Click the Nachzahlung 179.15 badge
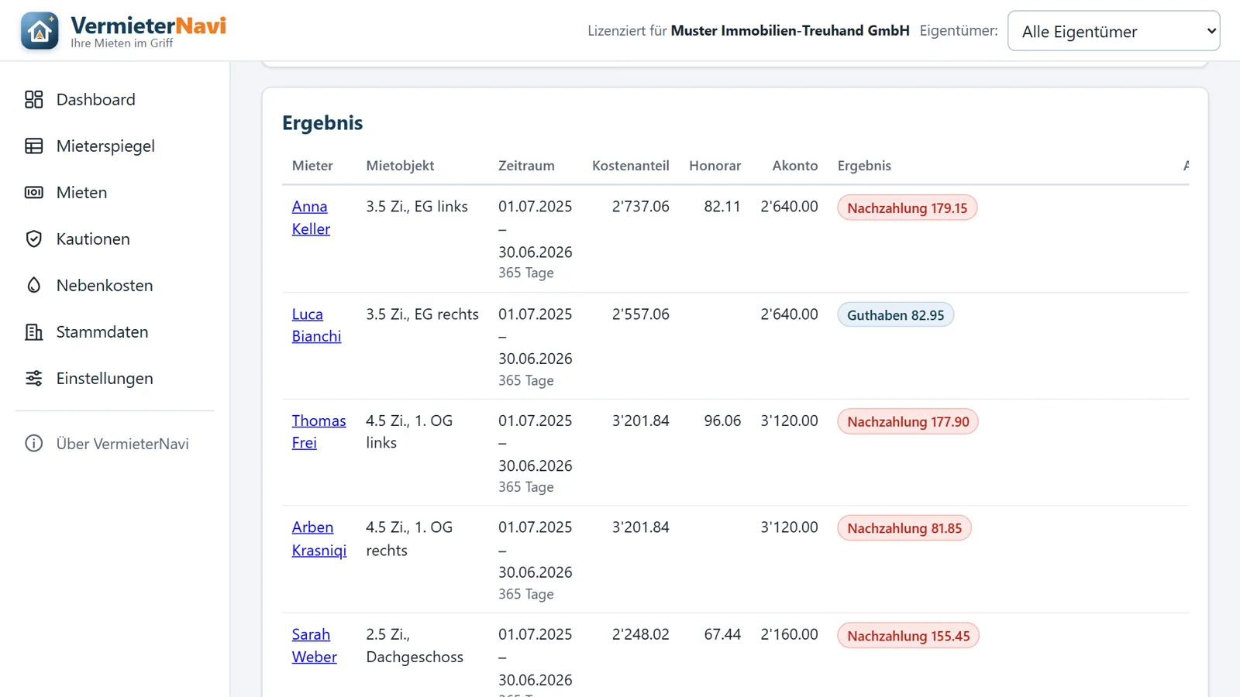 point(907,208)
